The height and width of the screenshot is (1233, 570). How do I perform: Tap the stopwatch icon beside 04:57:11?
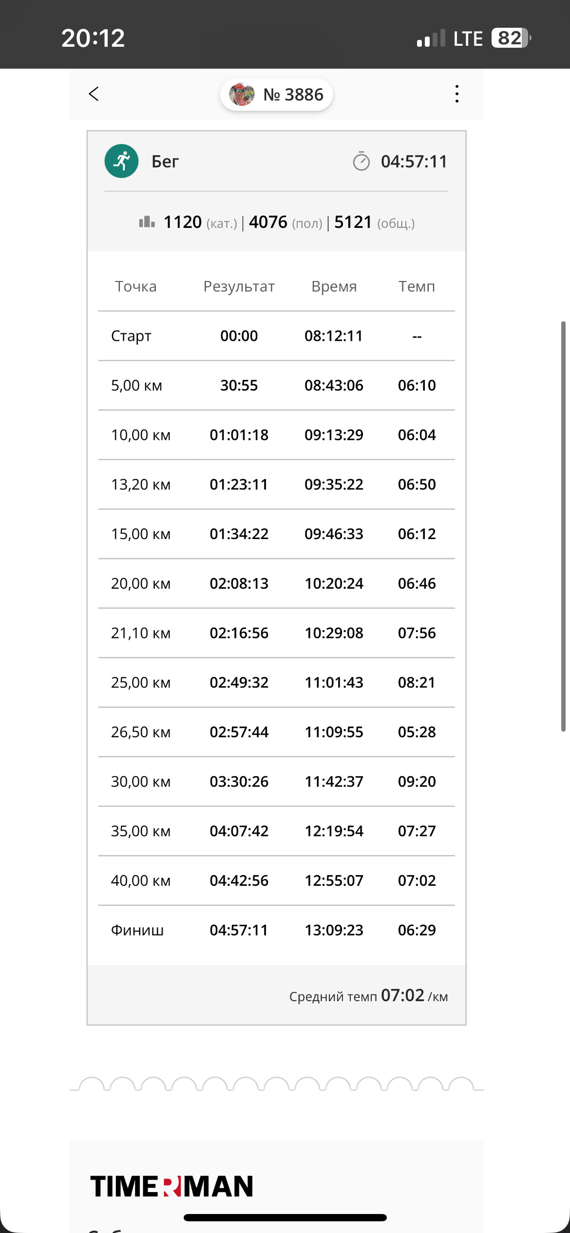pyautogui.click(x=361, y=161)
